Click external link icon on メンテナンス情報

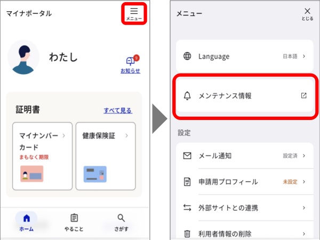point(303,95)
